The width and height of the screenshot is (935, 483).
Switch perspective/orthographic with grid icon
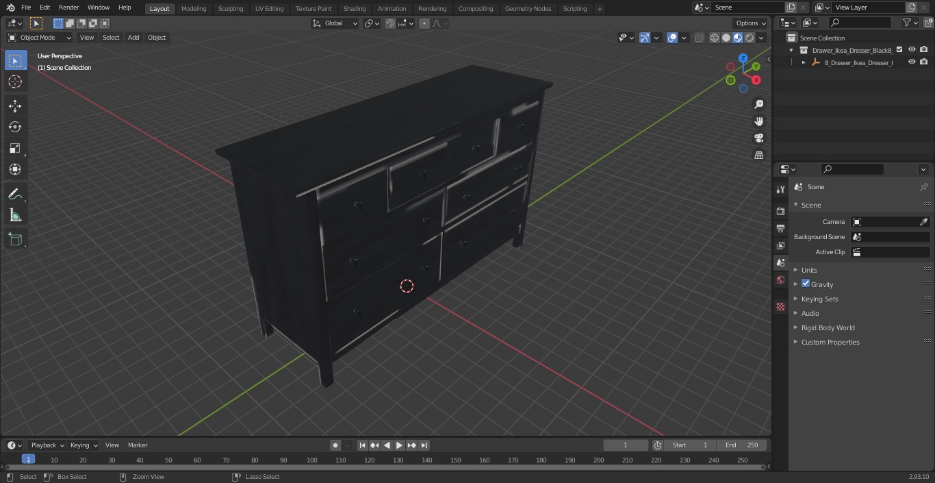click(758, 156)
